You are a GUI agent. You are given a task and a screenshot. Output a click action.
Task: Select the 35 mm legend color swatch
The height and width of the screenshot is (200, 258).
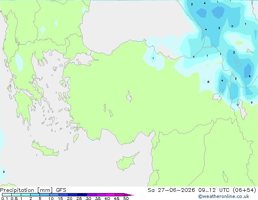[x=101, y=195]
